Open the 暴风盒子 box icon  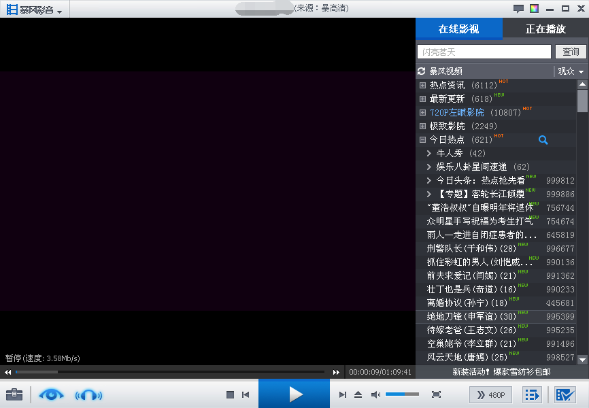[565, 395]
